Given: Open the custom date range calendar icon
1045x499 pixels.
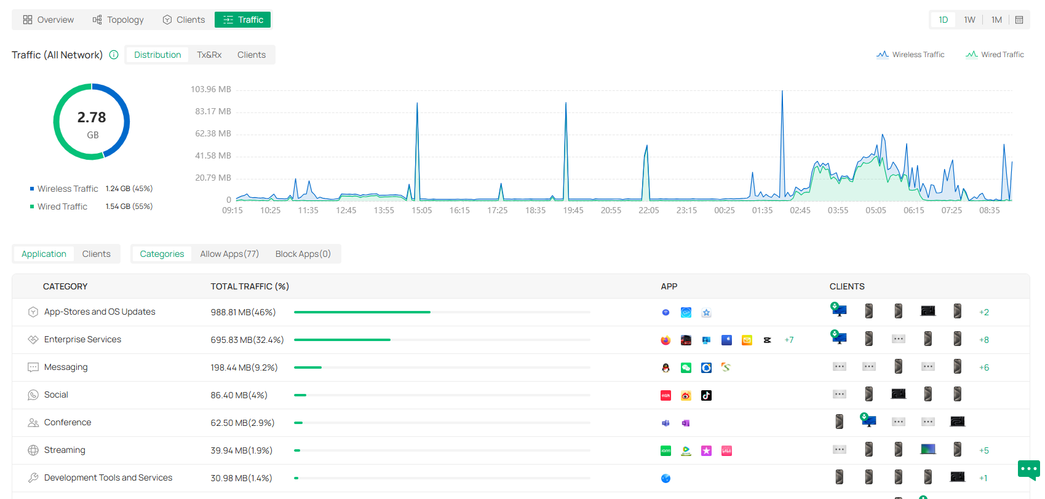Looking at the screenshot, I should (x=1019, y=20).
